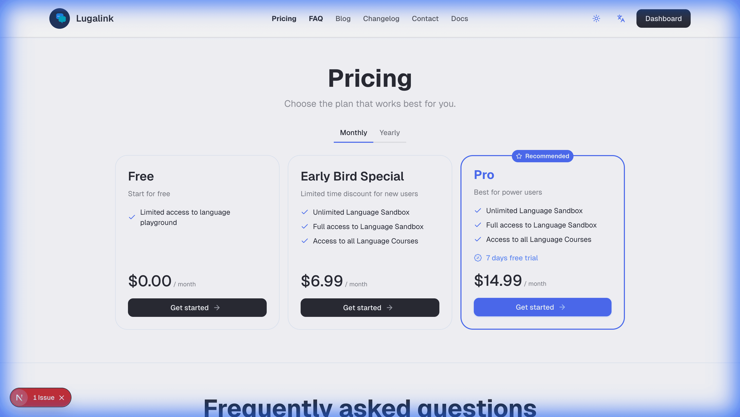Click the checkmark beside Unlimited Language Sandbox
This screenshot has width=740, height=417.
[x=305, y=212]
